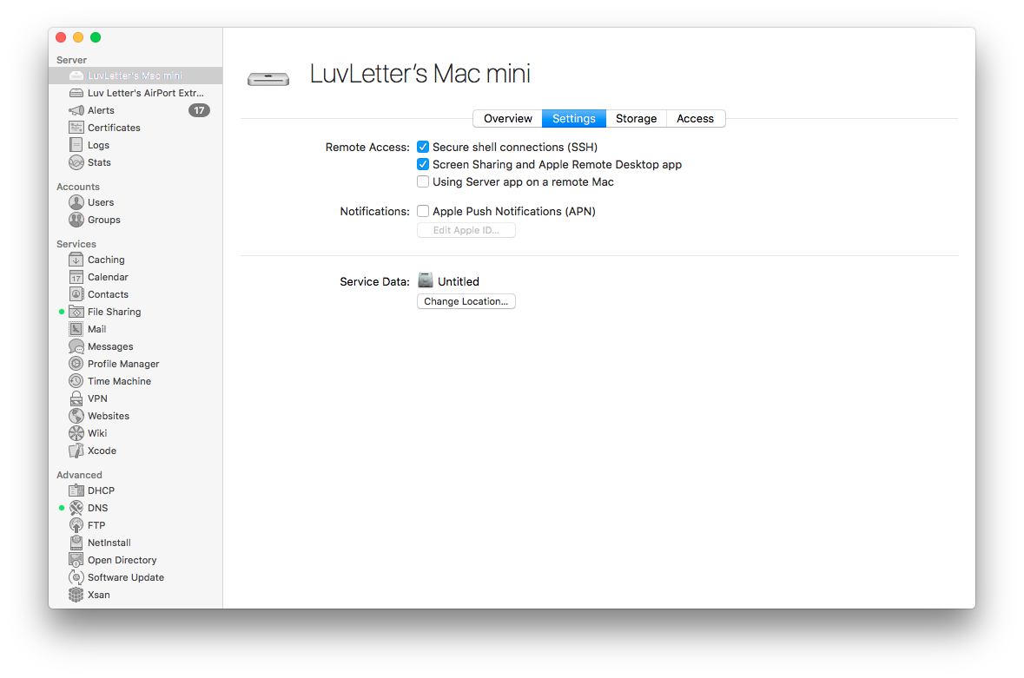Select the Contacts service icon
1024x678 pixels.
(76, 294)
